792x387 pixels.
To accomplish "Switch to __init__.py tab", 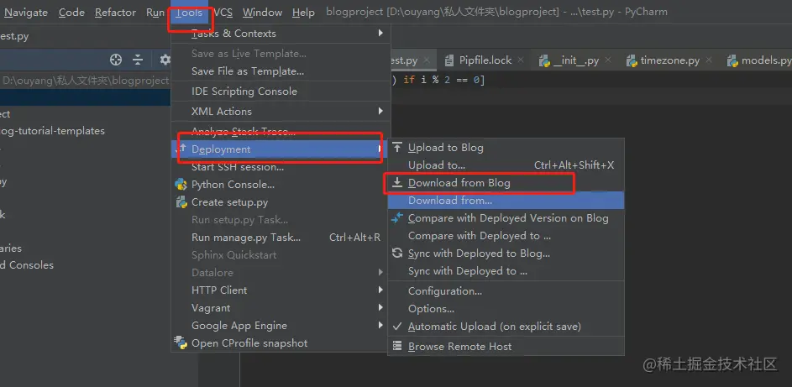I will pos(574,60).
